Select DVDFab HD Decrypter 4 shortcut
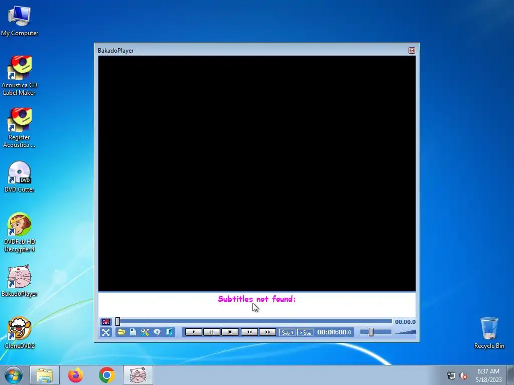 tap(20, 233)
